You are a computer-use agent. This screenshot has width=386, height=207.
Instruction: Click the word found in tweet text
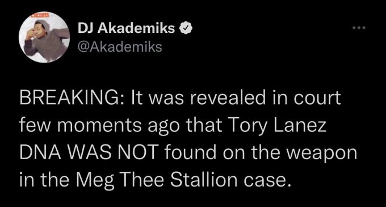point(189,152)
